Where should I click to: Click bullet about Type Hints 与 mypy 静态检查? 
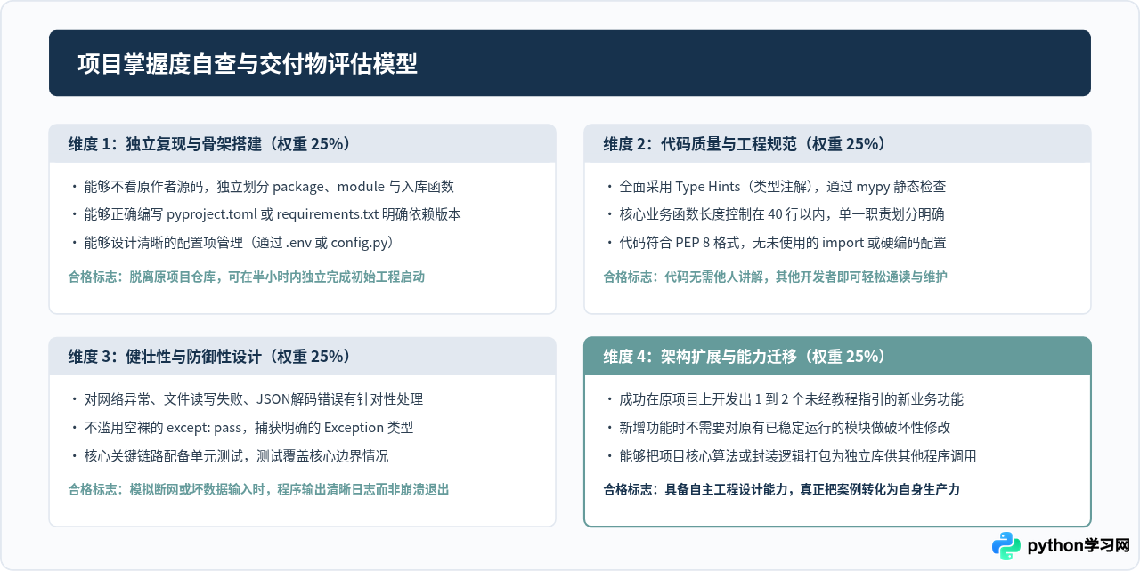775,187
